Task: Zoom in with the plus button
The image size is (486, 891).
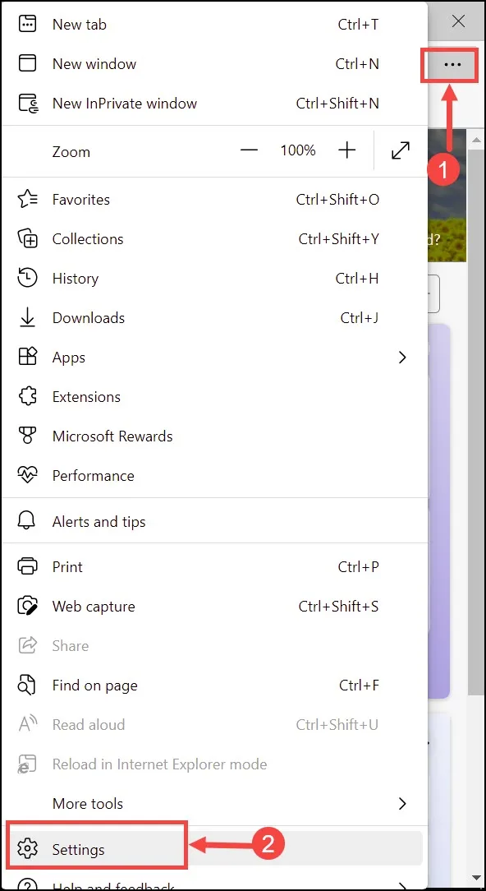Action: [x=346, y=150]
